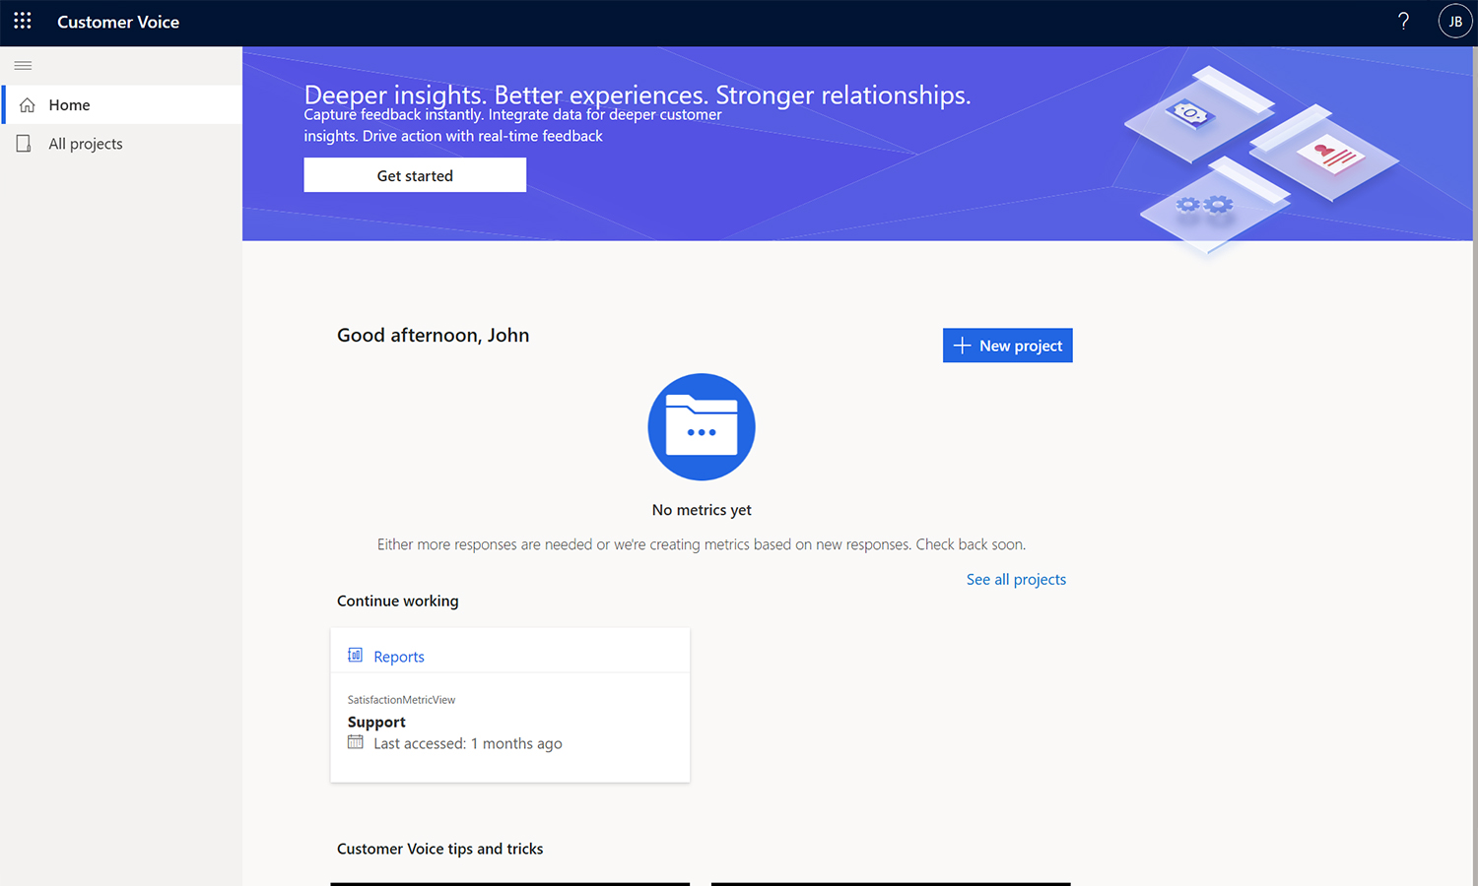The height and width of the screenshot is (886, 1478).
Task: Click the Help question mark icon
Action: point(1403,21)
